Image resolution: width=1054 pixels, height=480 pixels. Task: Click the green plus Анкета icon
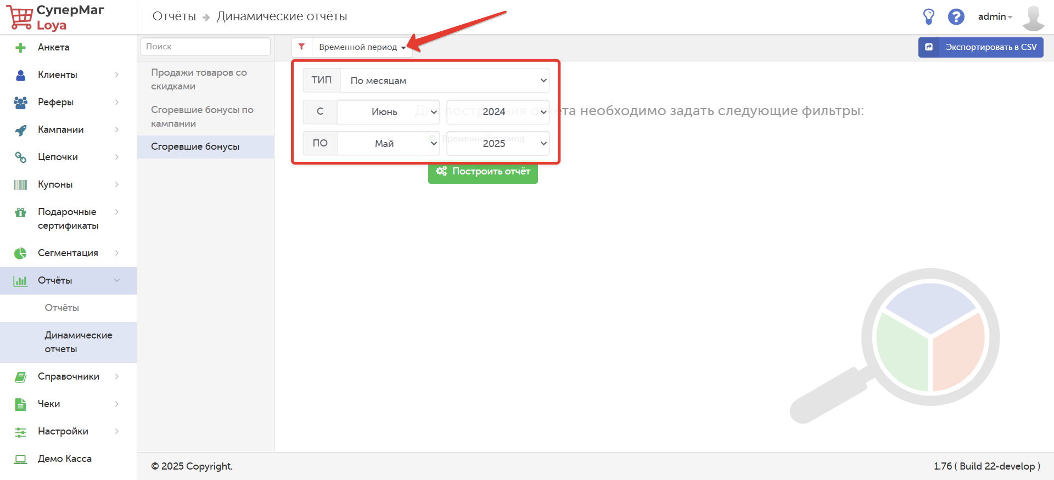[x=20, y=48]
